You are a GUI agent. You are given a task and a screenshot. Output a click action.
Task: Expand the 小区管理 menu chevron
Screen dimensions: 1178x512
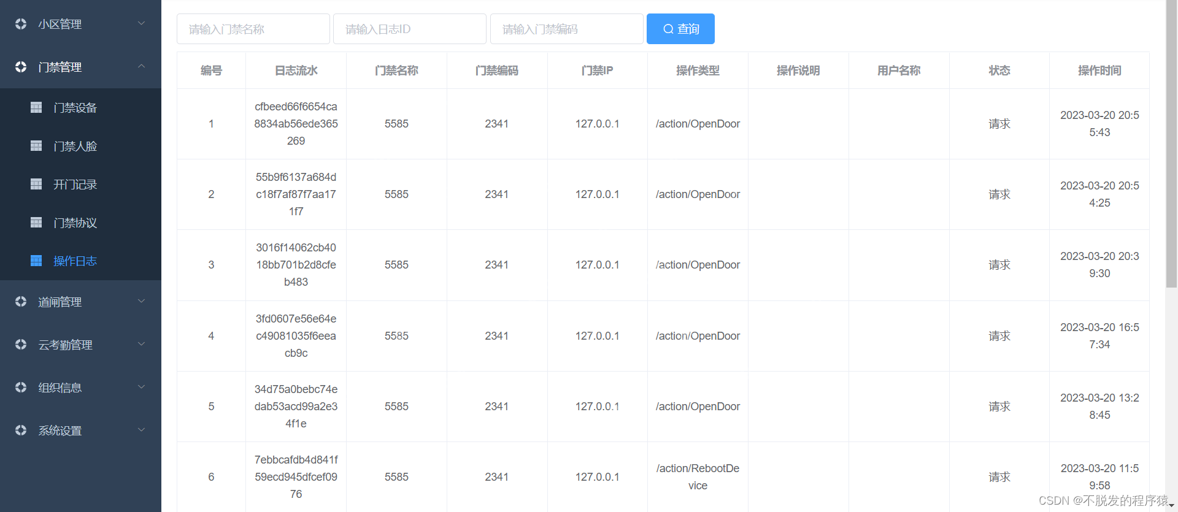click(142, 24)
